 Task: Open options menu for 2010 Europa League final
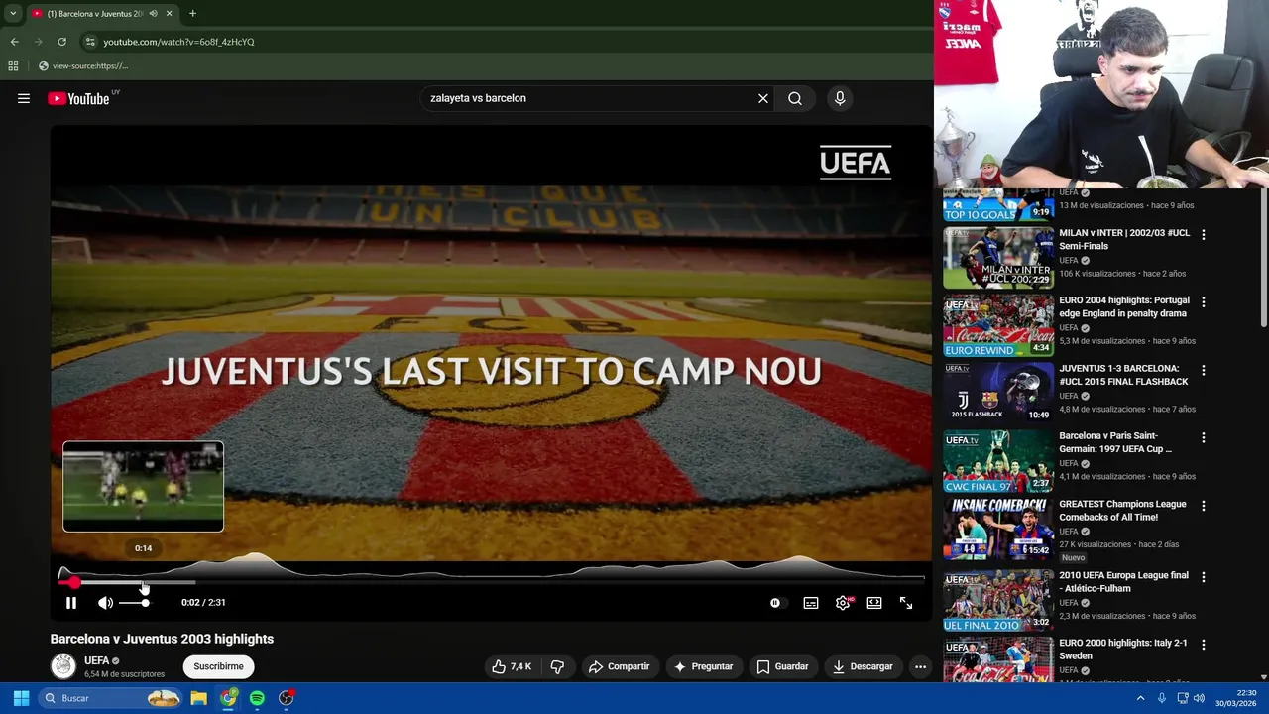tap(1204, 577)
